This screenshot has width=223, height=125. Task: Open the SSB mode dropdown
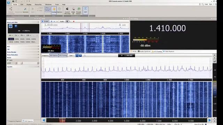pyautogui.click(x=28, y=35)
